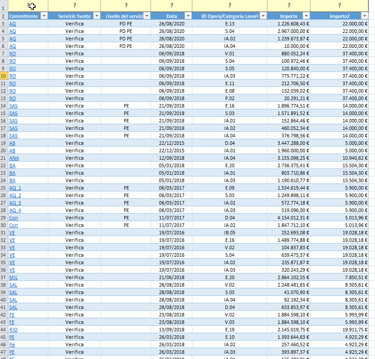The image size is (375, 359).
Task: Select cell with amount 4.154.012,31 €
Action: click(x=288, y=218)
